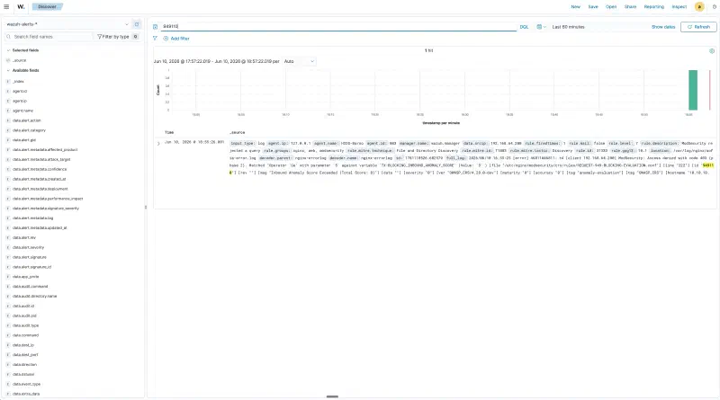This screenshot has width=720, height=400.
Task: Open the hamburger navigation menu
Action: point(6,7)
